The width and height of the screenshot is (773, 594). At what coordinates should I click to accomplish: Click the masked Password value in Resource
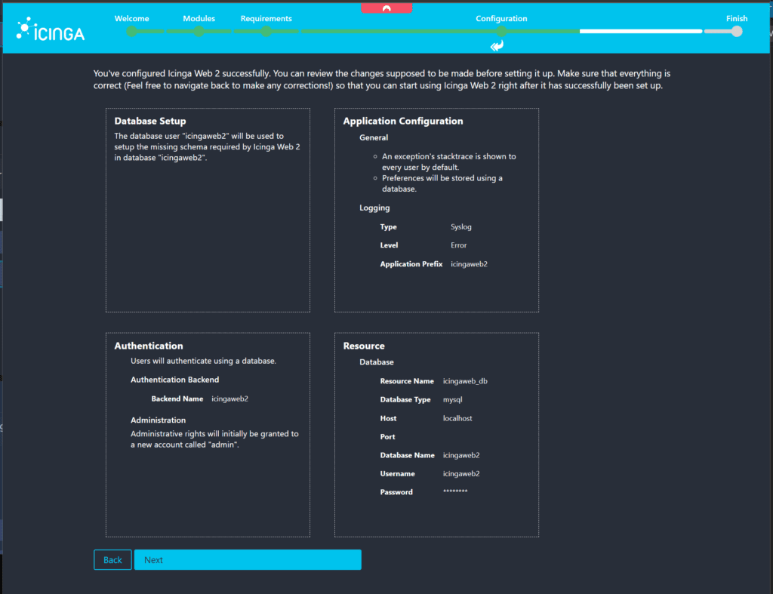pos(455,492)
